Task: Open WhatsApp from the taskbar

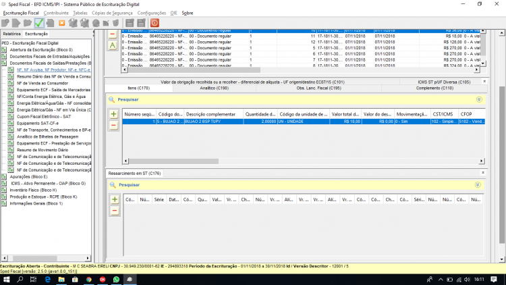Action: tap(116, 280)
